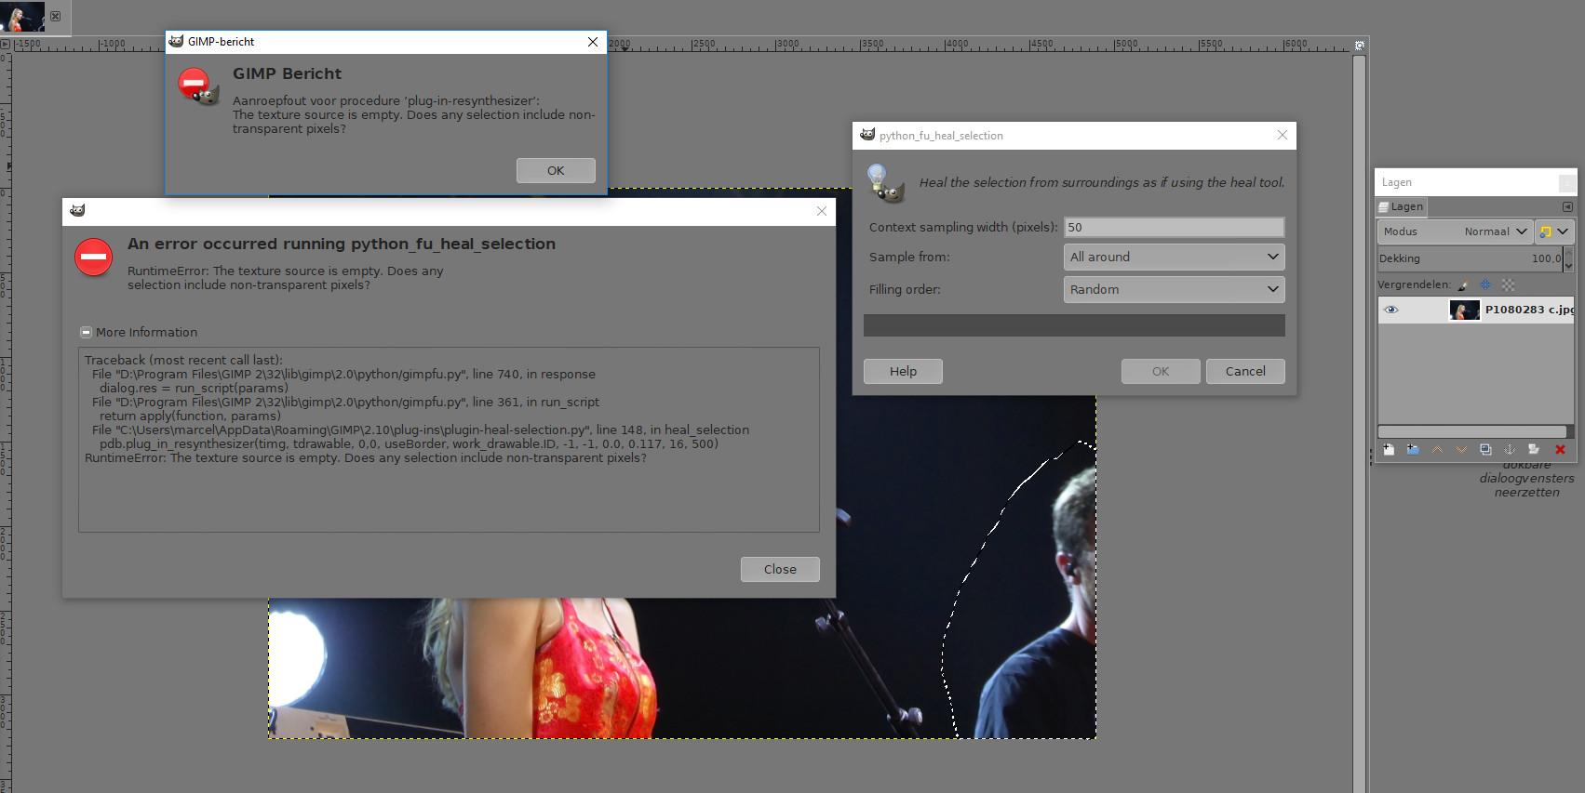Raise the layer with the up arrow
Image resolution: width=1585 pixels, height=793 pixels.
click(1437, 450)
